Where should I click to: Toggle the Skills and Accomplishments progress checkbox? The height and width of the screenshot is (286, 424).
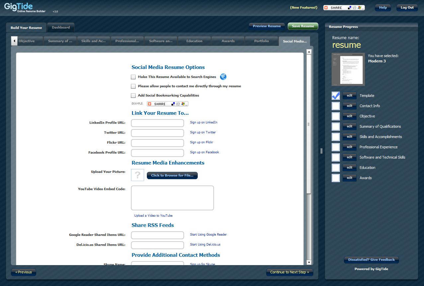[x=336, y=137]
